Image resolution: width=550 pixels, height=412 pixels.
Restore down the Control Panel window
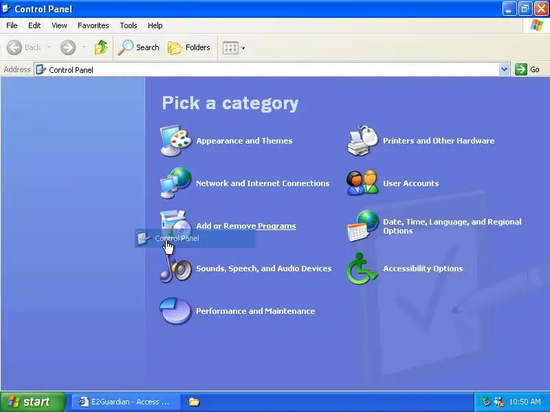click(525, 9)
